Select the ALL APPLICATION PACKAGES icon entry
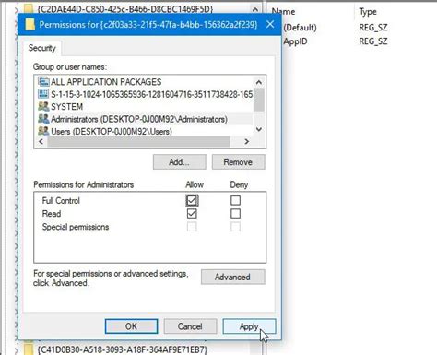This screenshot has width=437, height=355. [x=43, y=81]
